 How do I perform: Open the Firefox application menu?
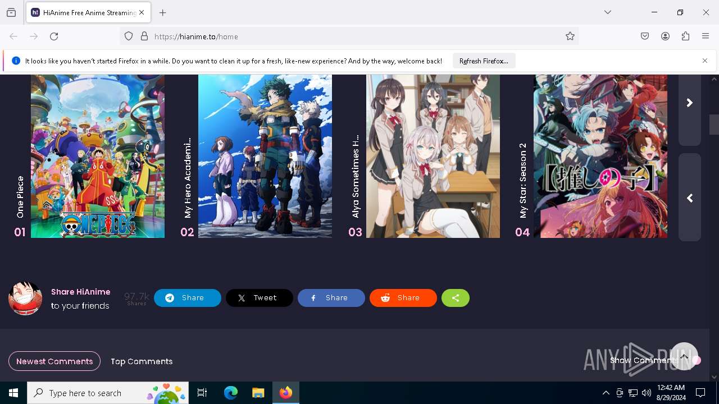pyautogui.click(x=706, y=36)
